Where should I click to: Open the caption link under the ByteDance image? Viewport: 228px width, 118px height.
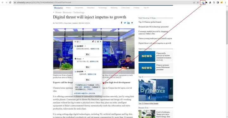point(148,103)
